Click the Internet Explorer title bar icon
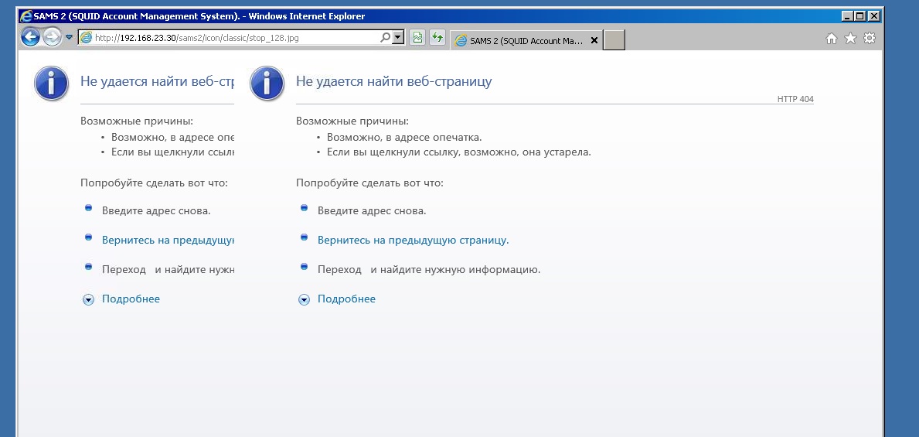 coord(26,16)
